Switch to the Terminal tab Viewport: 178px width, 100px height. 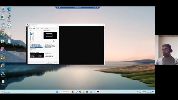(x=46, y=29)
